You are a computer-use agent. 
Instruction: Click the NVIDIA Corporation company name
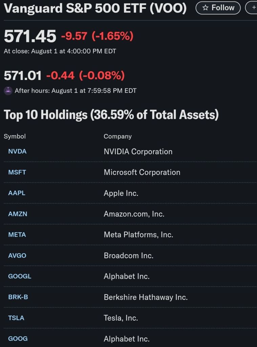pyautogui.click(x=138, y=151)
